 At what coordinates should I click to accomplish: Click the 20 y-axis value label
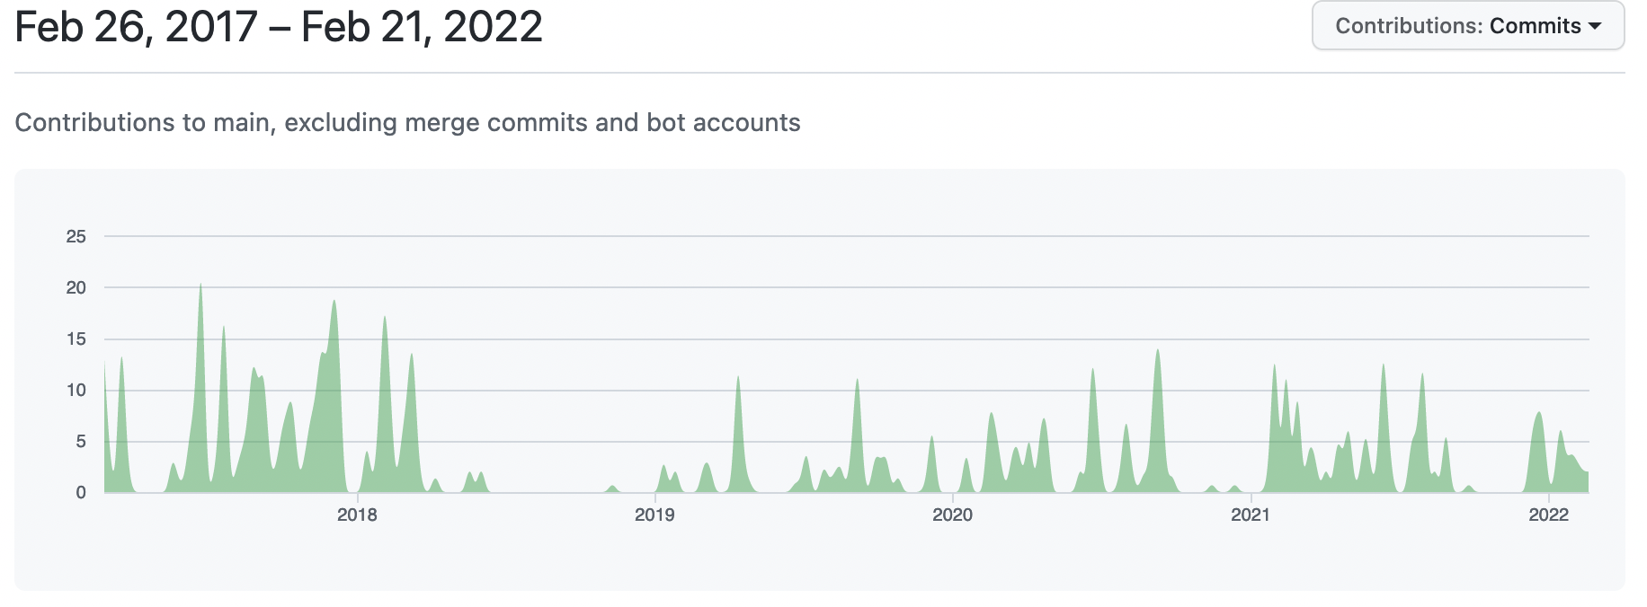76,287
